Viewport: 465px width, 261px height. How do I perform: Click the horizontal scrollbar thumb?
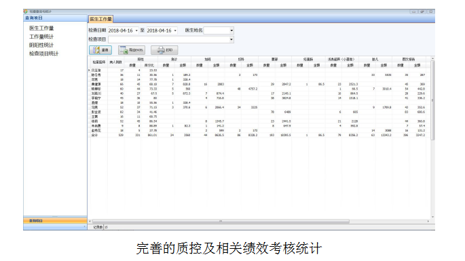point(221,221)
